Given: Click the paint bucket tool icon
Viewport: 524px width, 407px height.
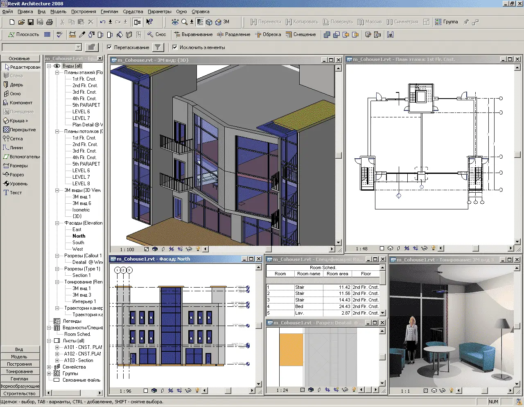Looking at the screenshot, I should click(x=120, y=35).
